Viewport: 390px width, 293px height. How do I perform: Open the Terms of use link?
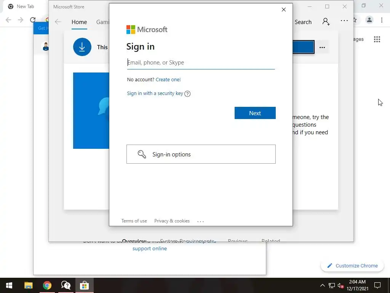point(134,221)
